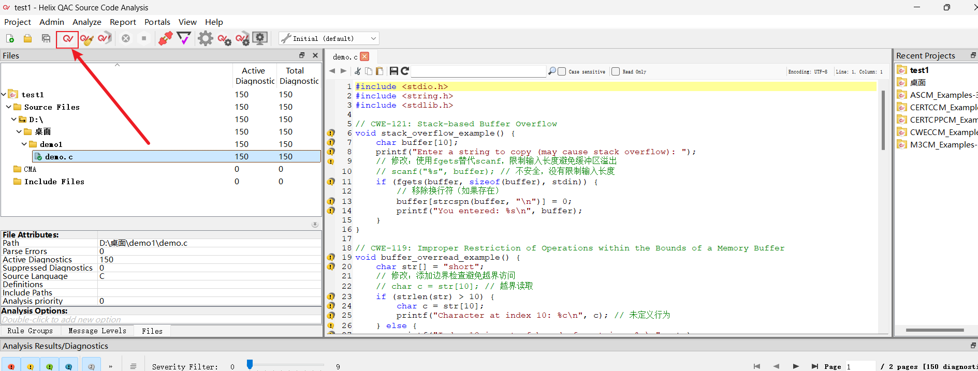This screenshot has width=978, height=371.
Task: Open the Help menu
Action: tap(214, 22)
